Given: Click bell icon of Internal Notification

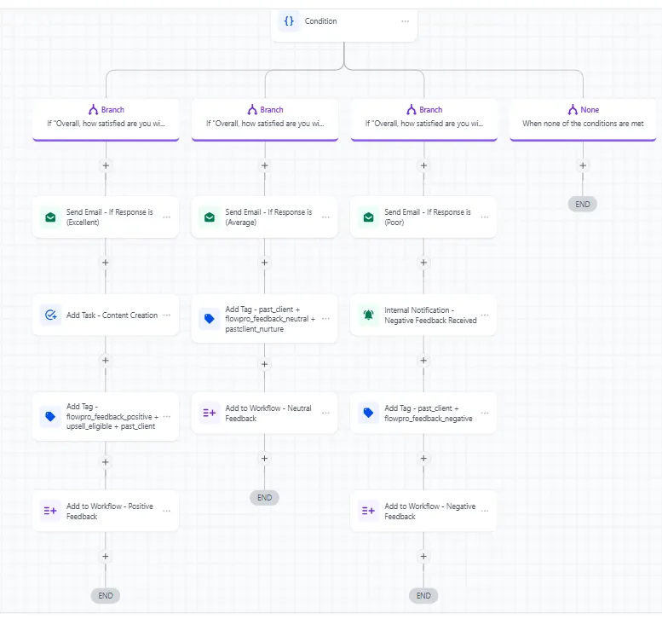Looking at the screenshot, I should click(x=369, y=315).
